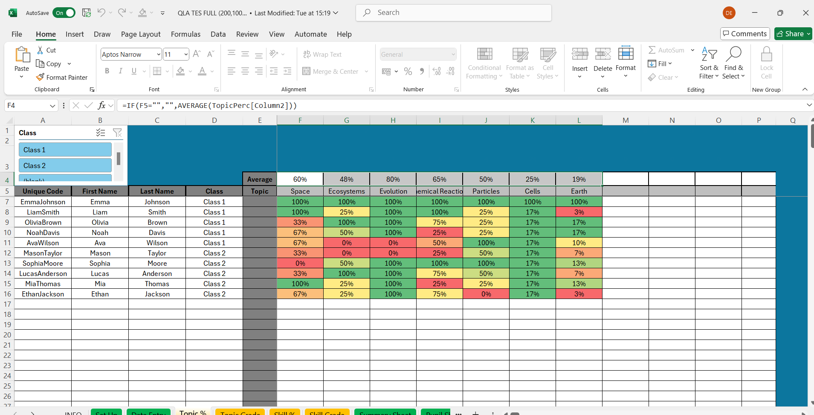Open the Formulas ribbon tab

pyautogui.click(x=185, y=34)
